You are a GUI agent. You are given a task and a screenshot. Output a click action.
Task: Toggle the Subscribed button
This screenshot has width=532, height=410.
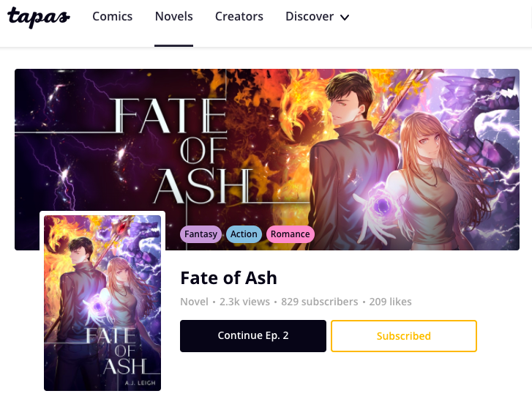pyautogui.click(x=404, y=336)
